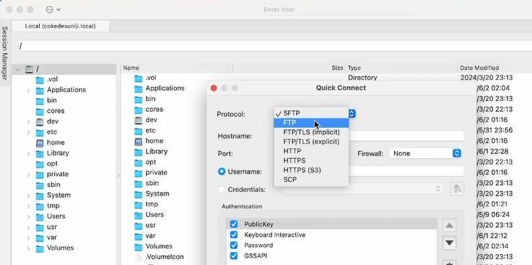Pick FTP/TLS (explicit) protocol
This screenshot has width=532, height=265.
pyautogui.click(x=311, y=142)
